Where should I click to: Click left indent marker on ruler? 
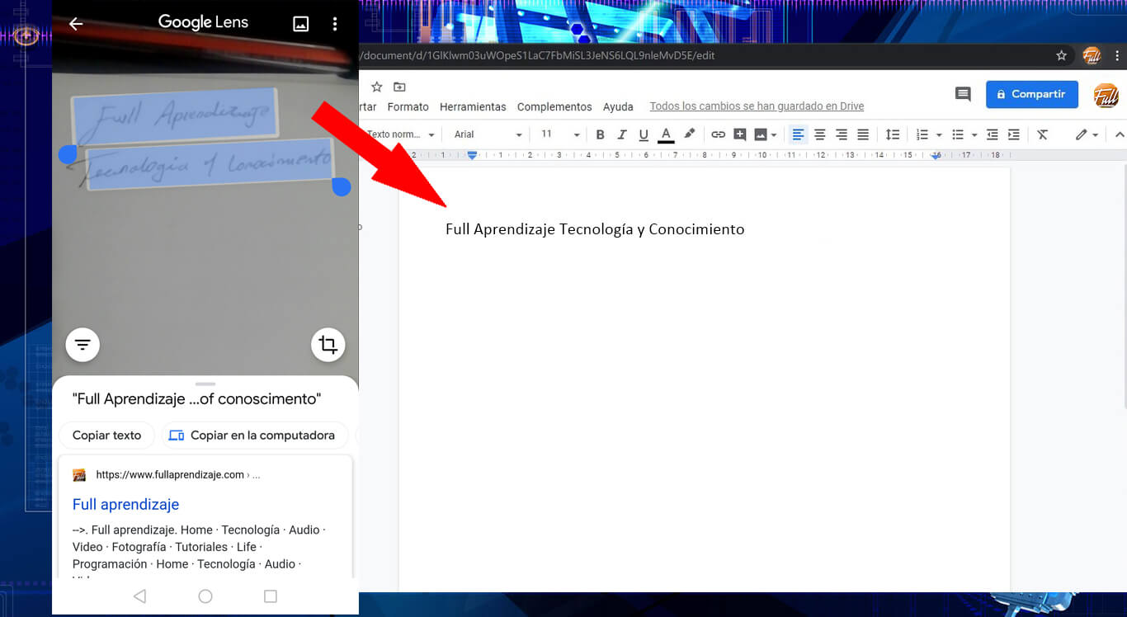(472, 155)
